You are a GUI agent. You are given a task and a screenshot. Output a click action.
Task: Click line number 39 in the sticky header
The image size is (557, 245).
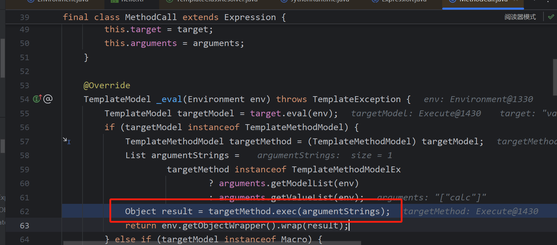[x=25, y=17]
